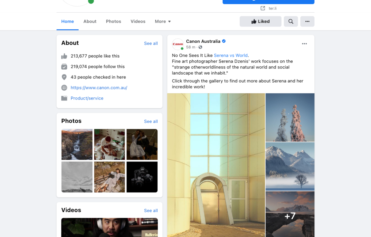Screen dimensions: 371x237
Task: Expand Photos section with See all
Action: point(151,121)
